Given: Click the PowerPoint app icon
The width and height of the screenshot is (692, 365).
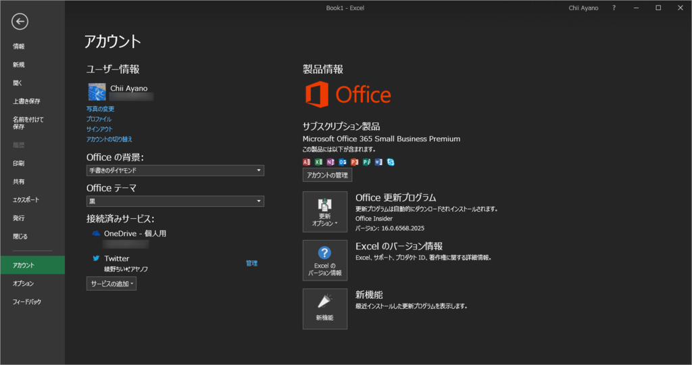Looking at the screenshot, I should 354,162.
